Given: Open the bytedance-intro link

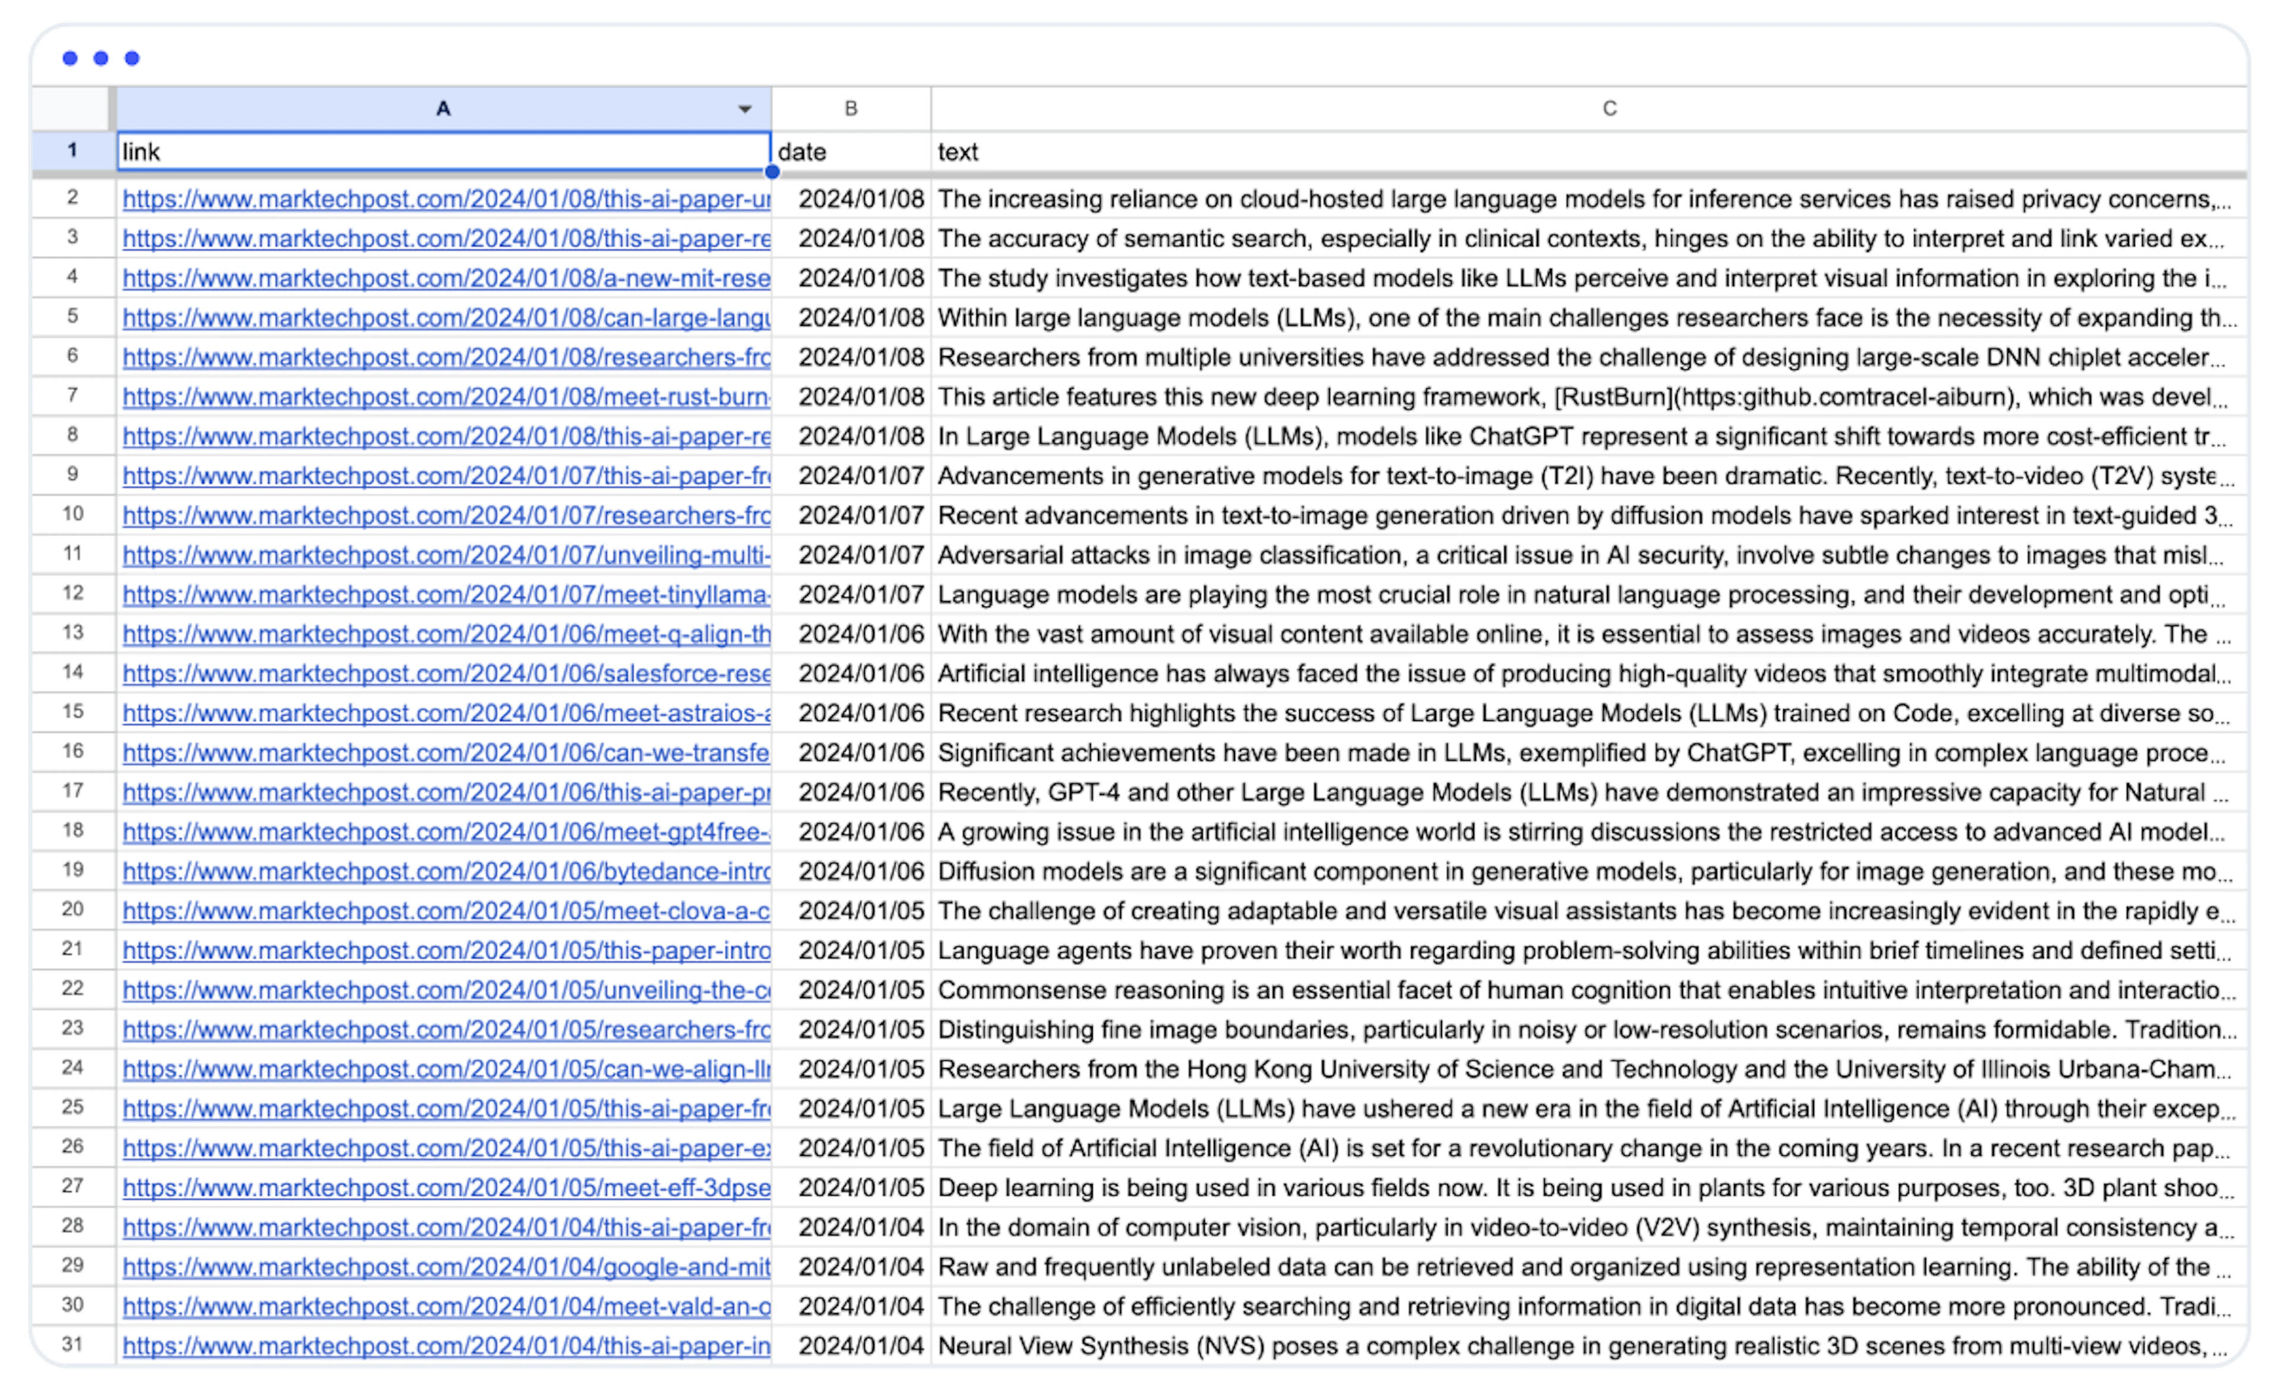Looking at the screenshot, I should [x=446, y=871].
